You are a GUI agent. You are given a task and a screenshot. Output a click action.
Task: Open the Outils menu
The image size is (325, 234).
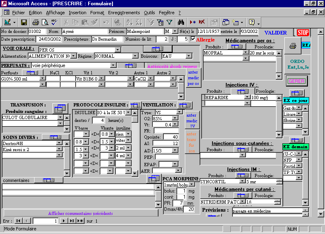pos(149,13)
